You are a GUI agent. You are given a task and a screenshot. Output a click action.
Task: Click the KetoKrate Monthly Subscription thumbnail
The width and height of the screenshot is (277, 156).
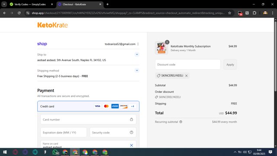[x=161, y=48]
